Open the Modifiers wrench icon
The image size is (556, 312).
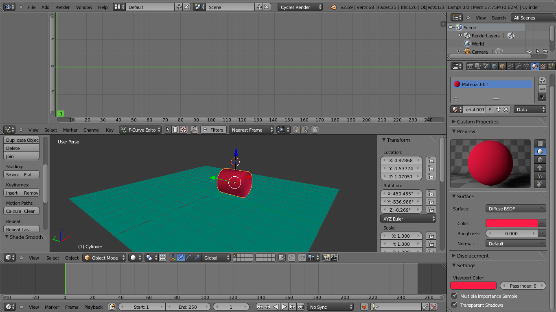click(519, 66)
